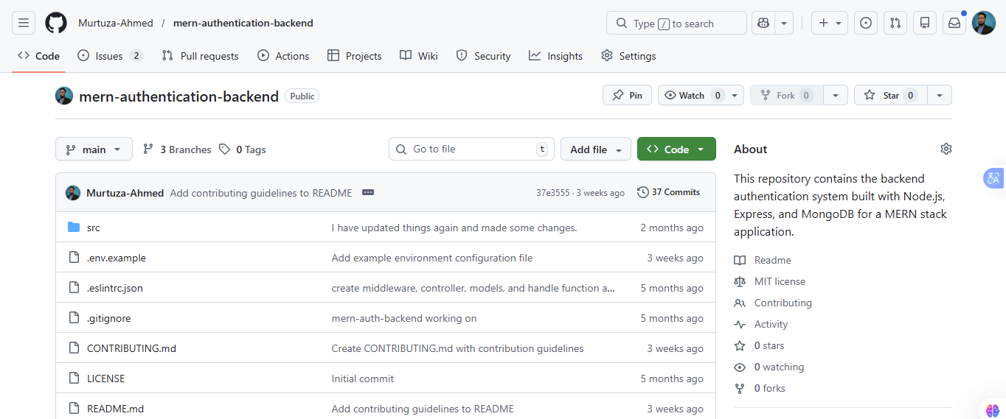Open the Contributing link in About

[773, 303]
